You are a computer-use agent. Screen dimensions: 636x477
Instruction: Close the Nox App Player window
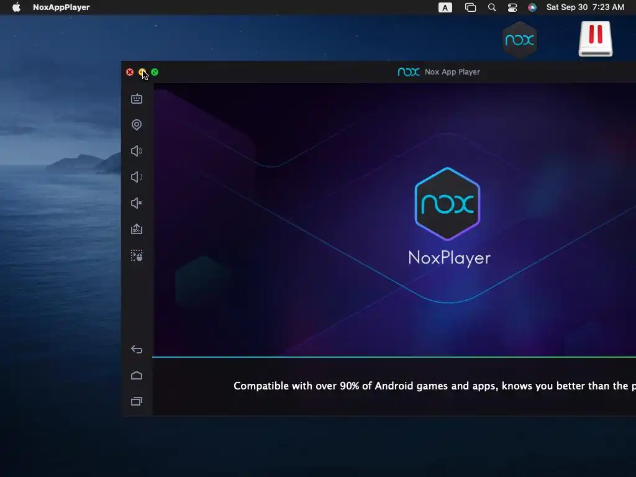pos(130,72)
